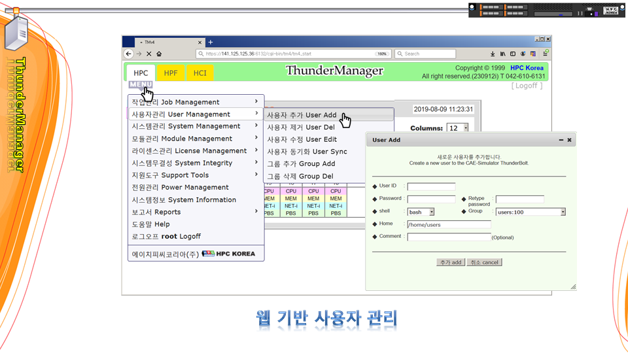Expand Job Management submenu arrow

[x=256, y=101]
